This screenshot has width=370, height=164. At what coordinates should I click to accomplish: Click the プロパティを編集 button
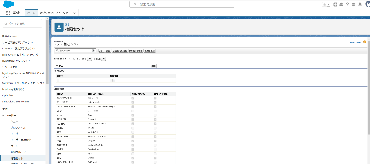pos(120,51)
